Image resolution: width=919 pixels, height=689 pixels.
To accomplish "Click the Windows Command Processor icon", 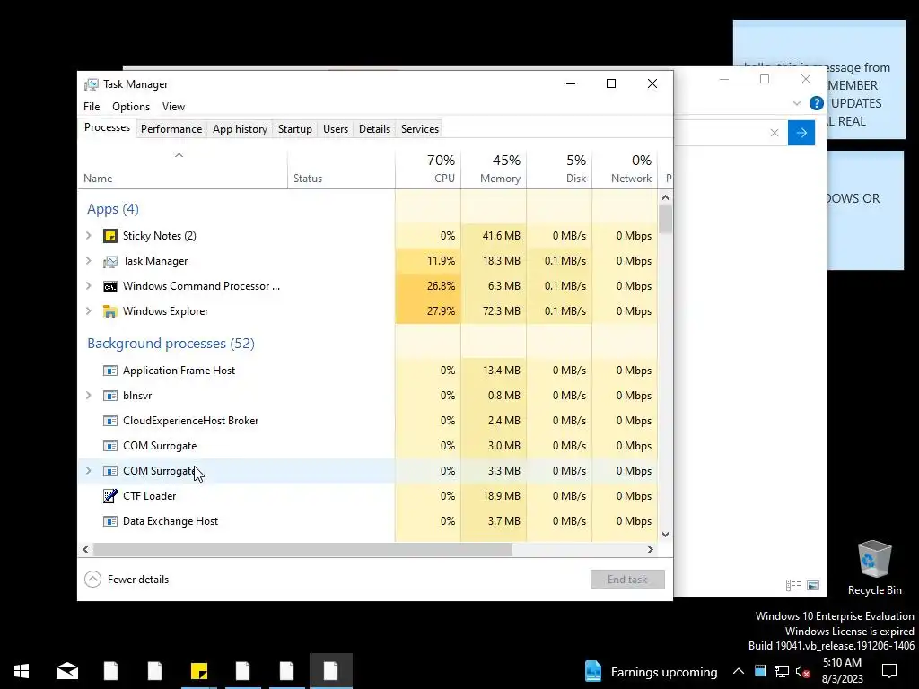I will point(110,286).
